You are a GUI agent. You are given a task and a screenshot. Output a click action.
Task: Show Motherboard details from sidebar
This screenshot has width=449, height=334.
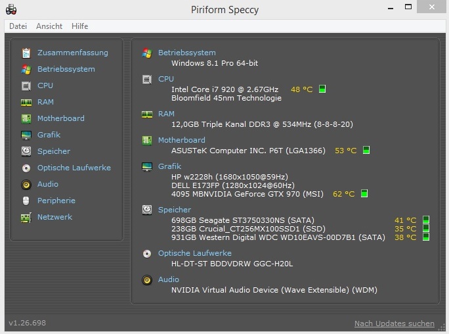[61, 118]
